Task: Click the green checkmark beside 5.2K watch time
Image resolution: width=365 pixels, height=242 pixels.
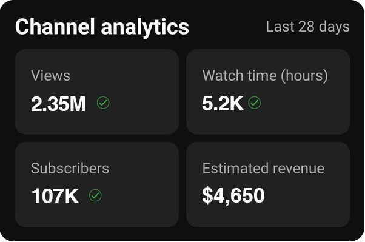Action: click(255, 103)
